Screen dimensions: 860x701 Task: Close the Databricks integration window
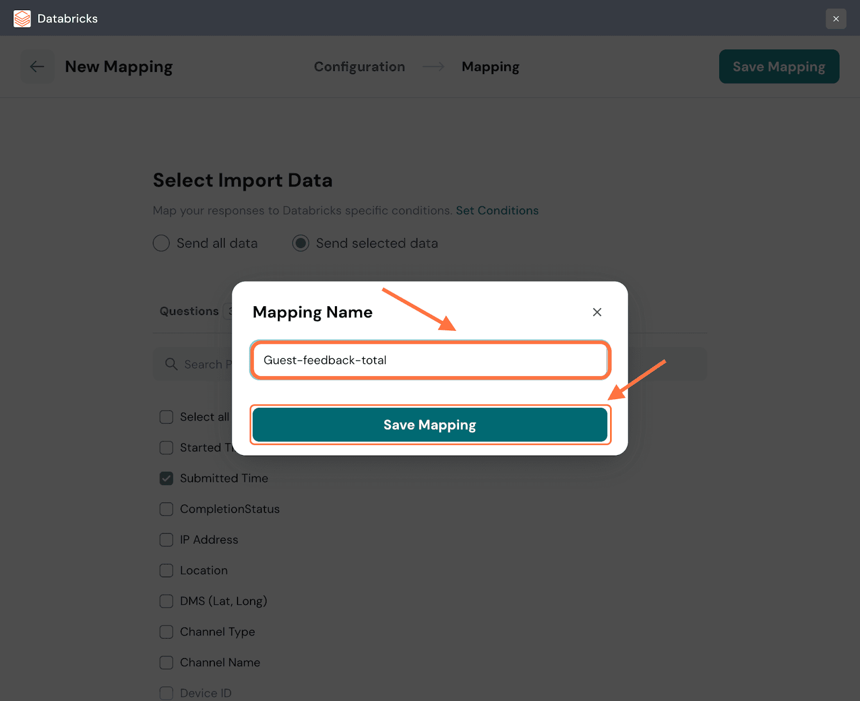[836, 19]
